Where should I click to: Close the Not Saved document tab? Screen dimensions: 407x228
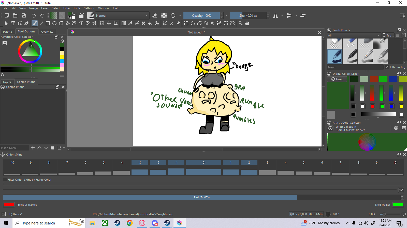click(x=319, y=32)
